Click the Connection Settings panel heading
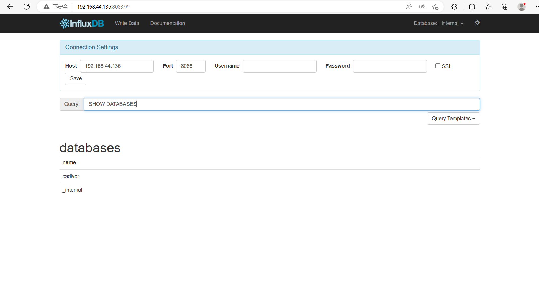This screenshot has height=281, width=539. [92, 47]
